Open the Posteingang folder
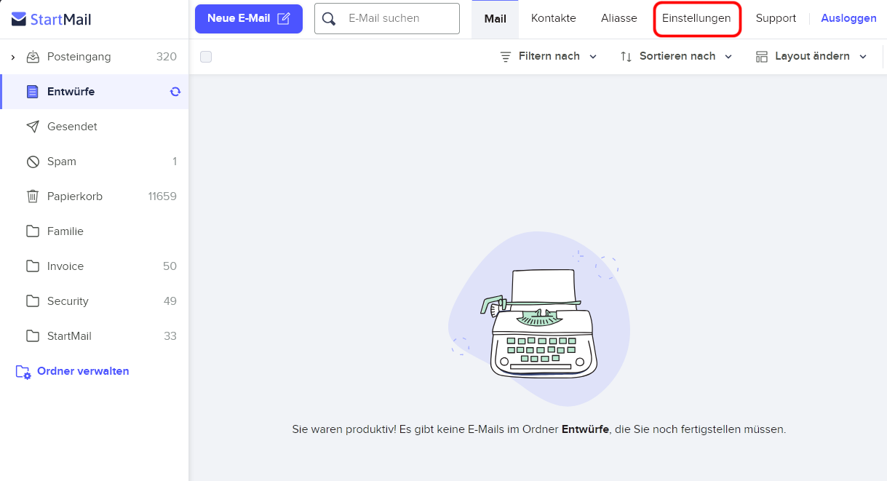Screen dimensions: 887x481 click(95, 57)
